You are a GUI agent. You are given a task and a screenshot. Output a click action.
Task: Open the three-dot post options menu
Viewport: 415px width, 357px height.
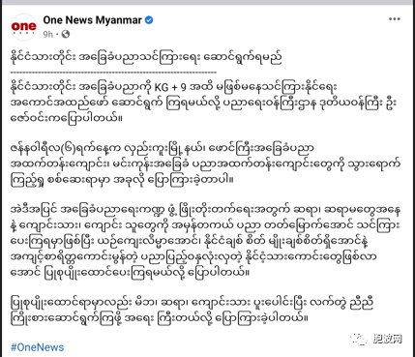(394, 19)
